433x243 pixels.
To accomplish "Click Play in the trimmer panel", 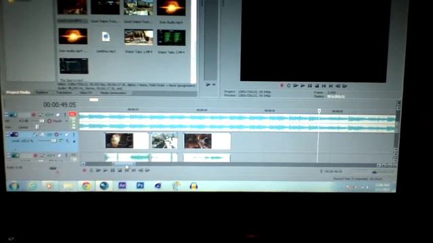I will coord(208,84).
